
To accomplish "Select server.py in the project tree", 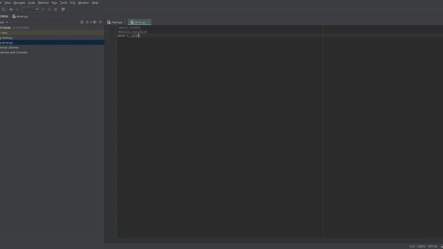I will click(53, 42).
